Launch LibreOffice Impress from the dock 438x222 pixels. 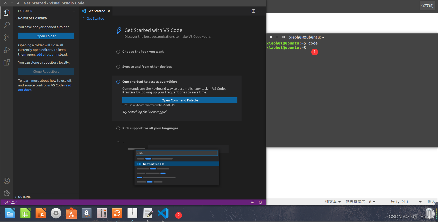pos(41,213)
